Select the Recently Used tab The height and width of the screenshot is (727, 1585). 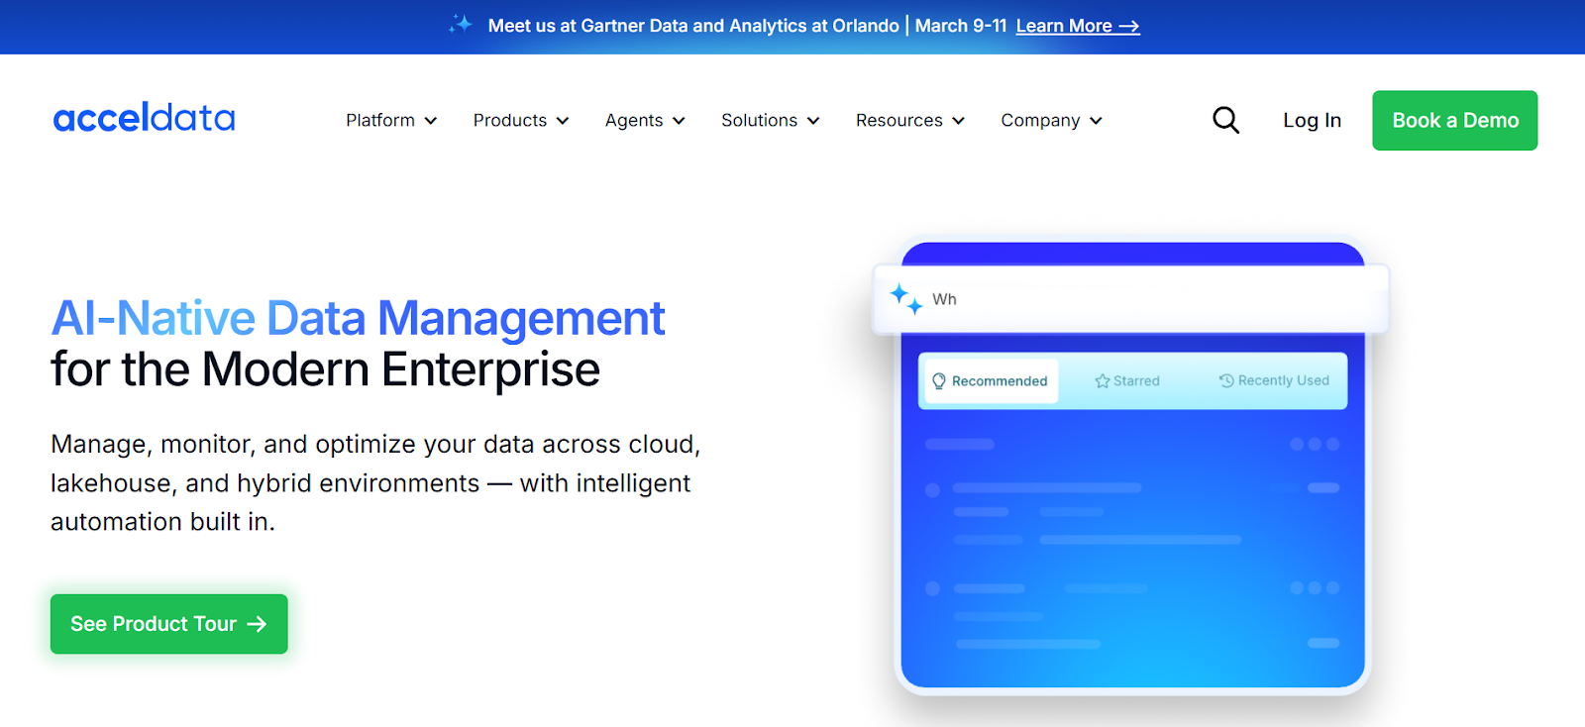click(1274, 380)
